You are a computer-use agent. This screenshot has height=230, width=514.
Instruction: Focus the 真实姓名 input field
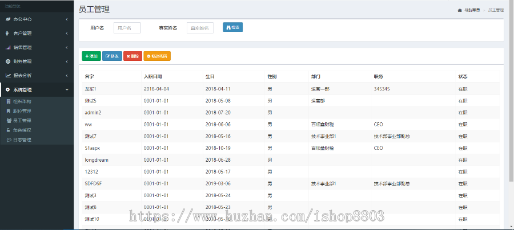coord(200,28)
